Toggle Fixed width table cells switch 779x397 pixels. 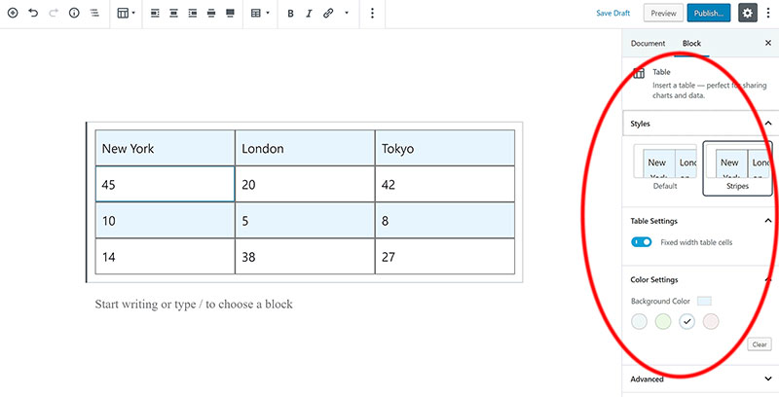coord(641,242)
